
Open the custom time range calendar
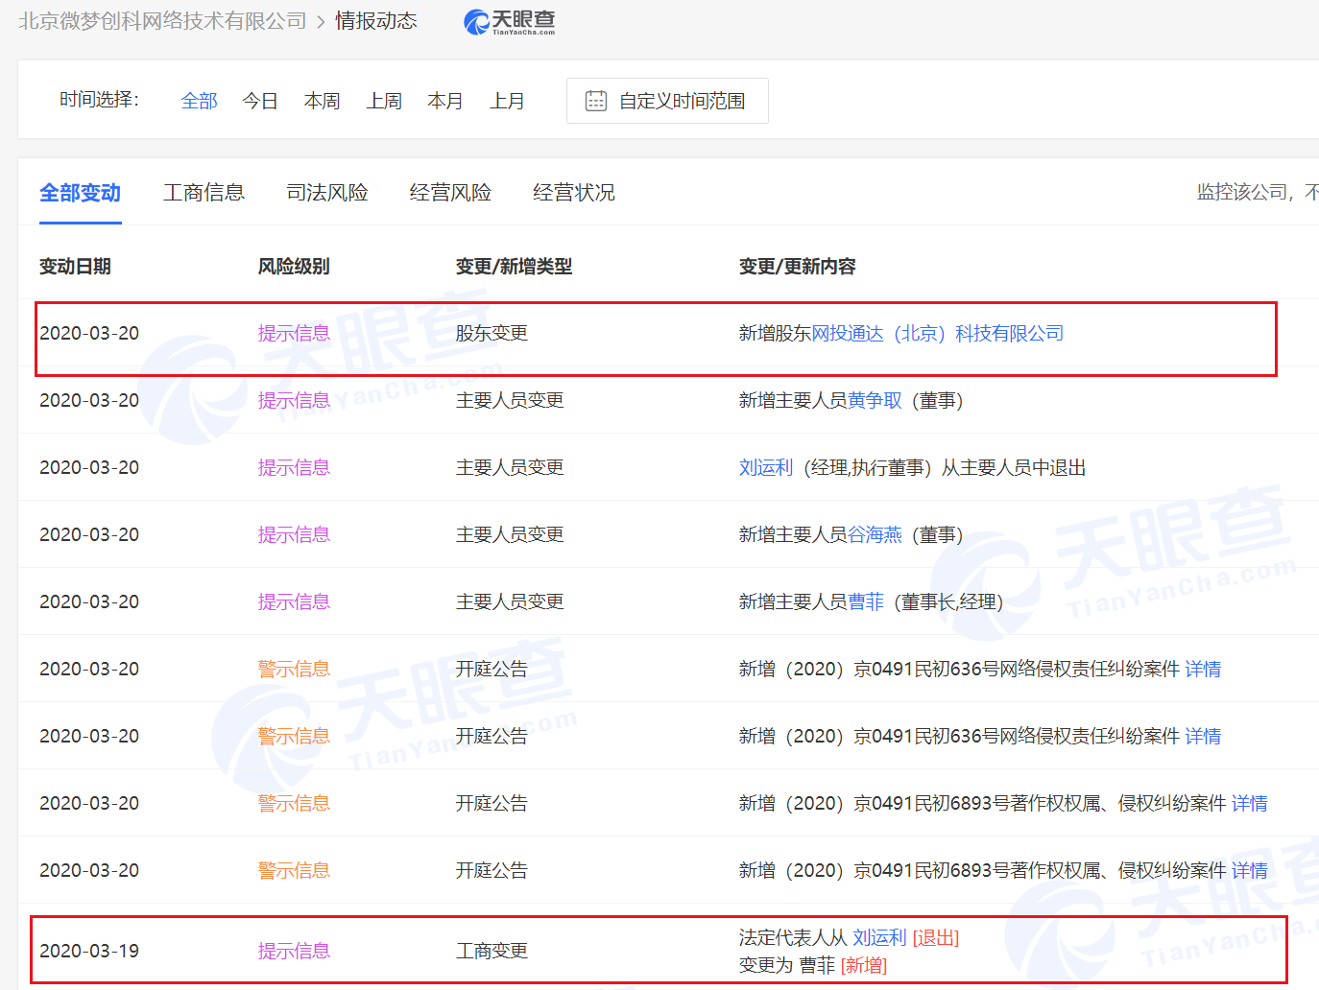(x=667, y=101)
